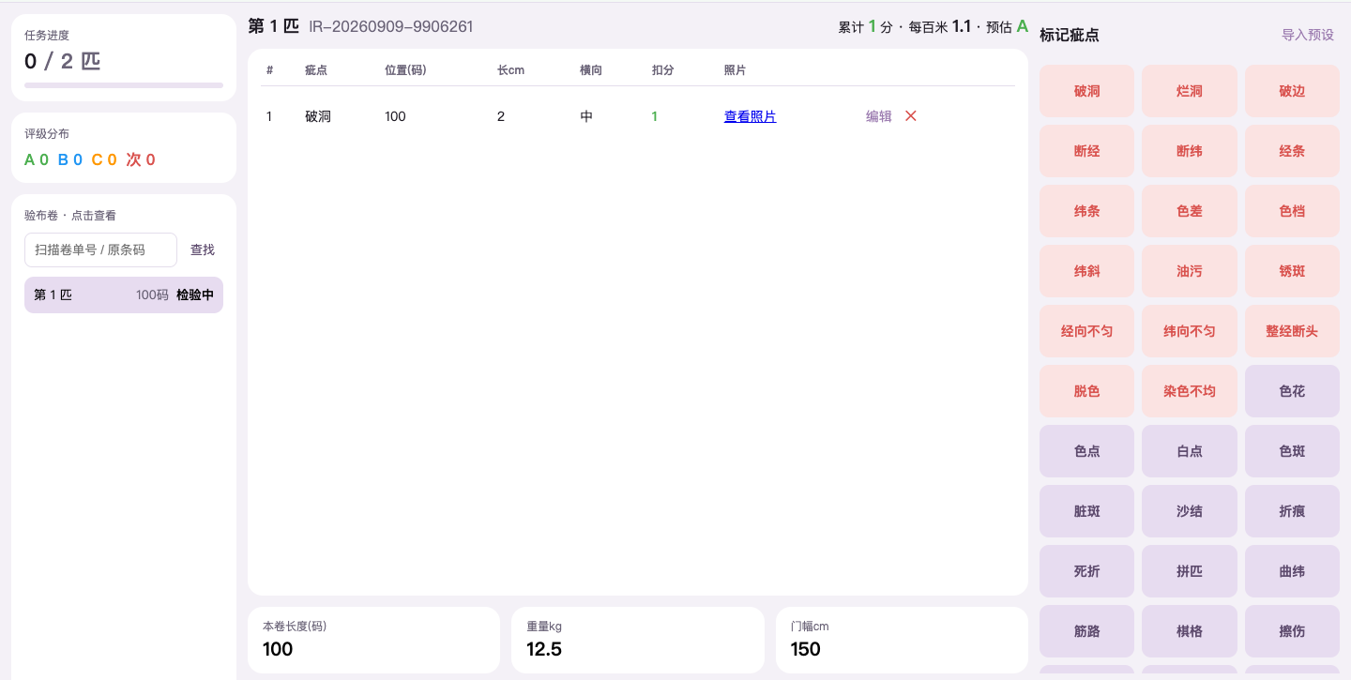1351x680 pixels.
Task: Click the 长cm column header
Action: [510, 70]
